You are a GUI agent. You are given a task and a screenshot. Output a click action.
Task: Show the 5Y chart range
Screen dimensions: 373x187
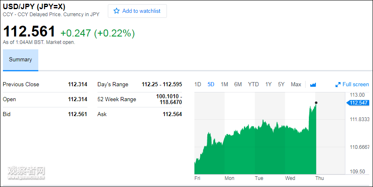pyautogui.click(x=281, y=85)
